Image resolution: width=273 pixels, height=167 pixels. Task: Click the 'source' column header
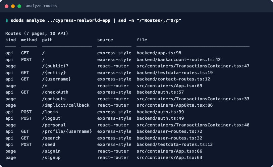click(105, 40)
